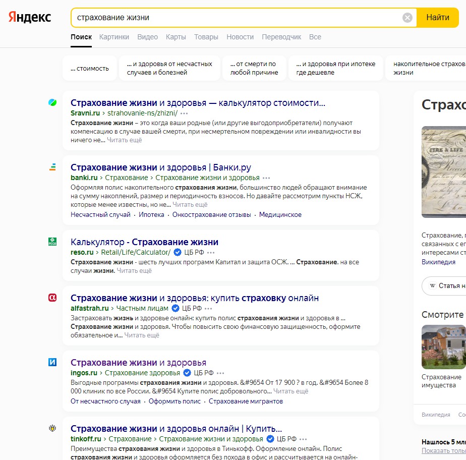
Task: Click 'Показать только' link at bottom right
Action: click(x=444, y=450)
